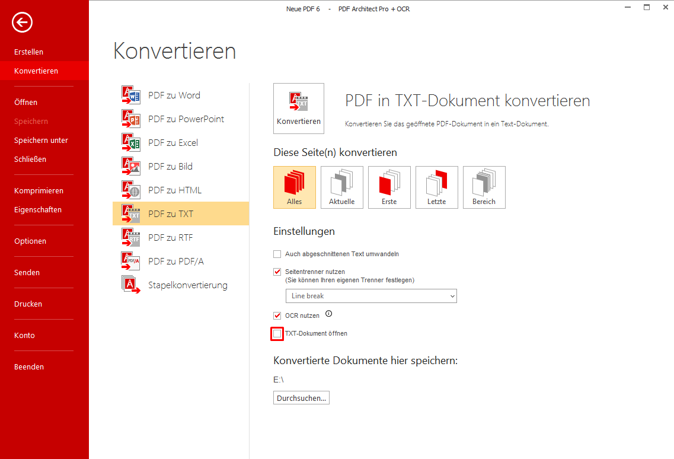Open Komprimieren in the sidebar
Image resolution: width=674 pixels, height=459 pixels.
coord(39,190)
